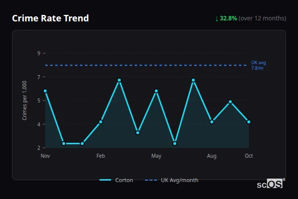Click the 'Crimes per 1,000' axis title
Viewport: 298px width, 199px height.
click(24, 100)
